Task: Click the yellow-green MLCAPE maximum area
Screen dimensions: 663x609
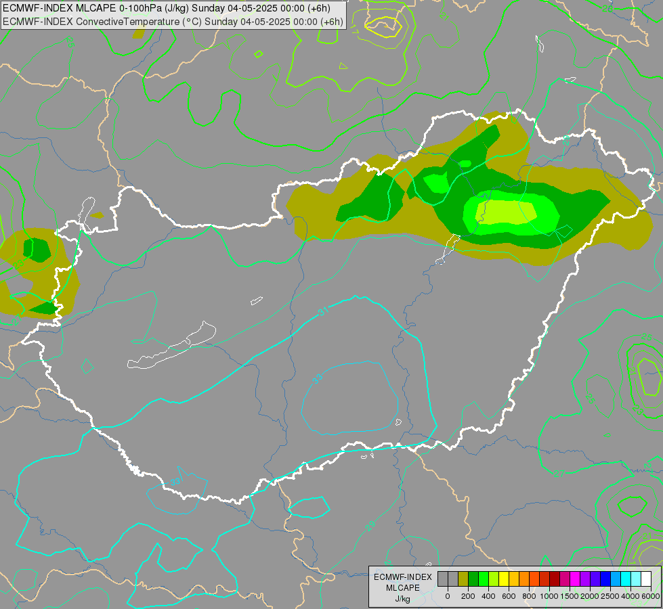Action: click(507, 211)
